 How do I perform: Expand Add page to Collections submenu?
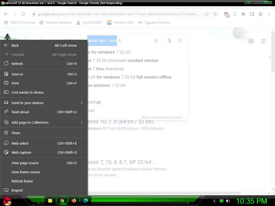coord(44,122)
